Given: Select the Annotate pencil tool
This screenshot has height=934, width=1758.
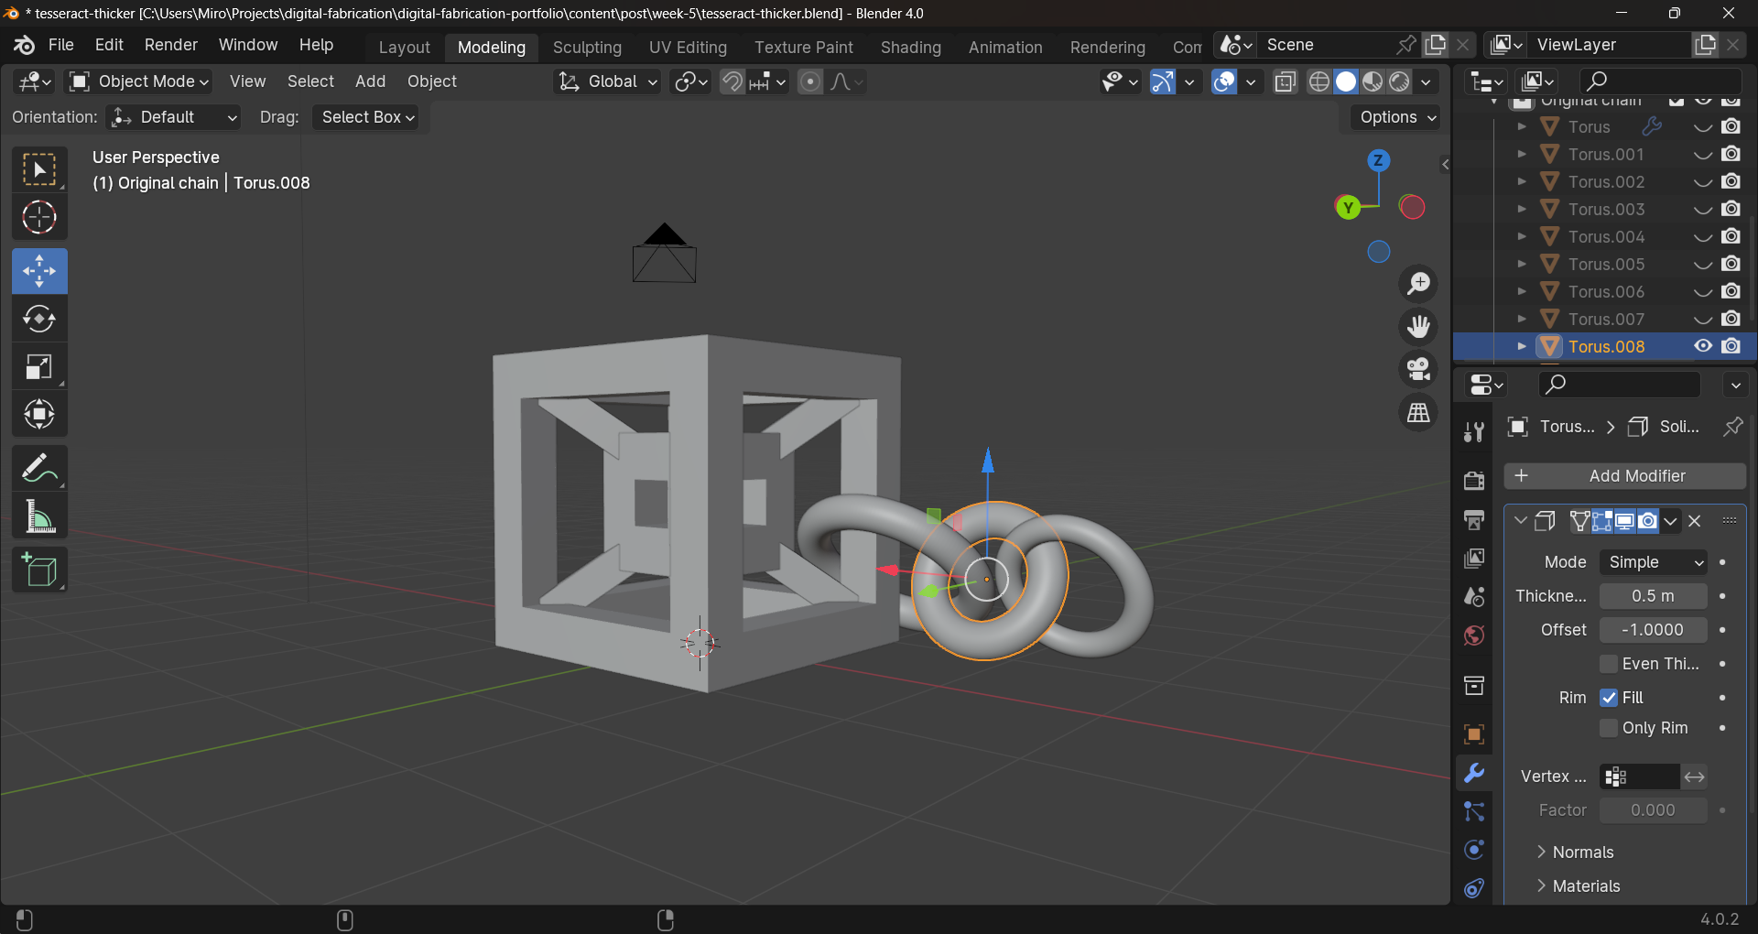Looking at the screenshot, I should point(39,469).
